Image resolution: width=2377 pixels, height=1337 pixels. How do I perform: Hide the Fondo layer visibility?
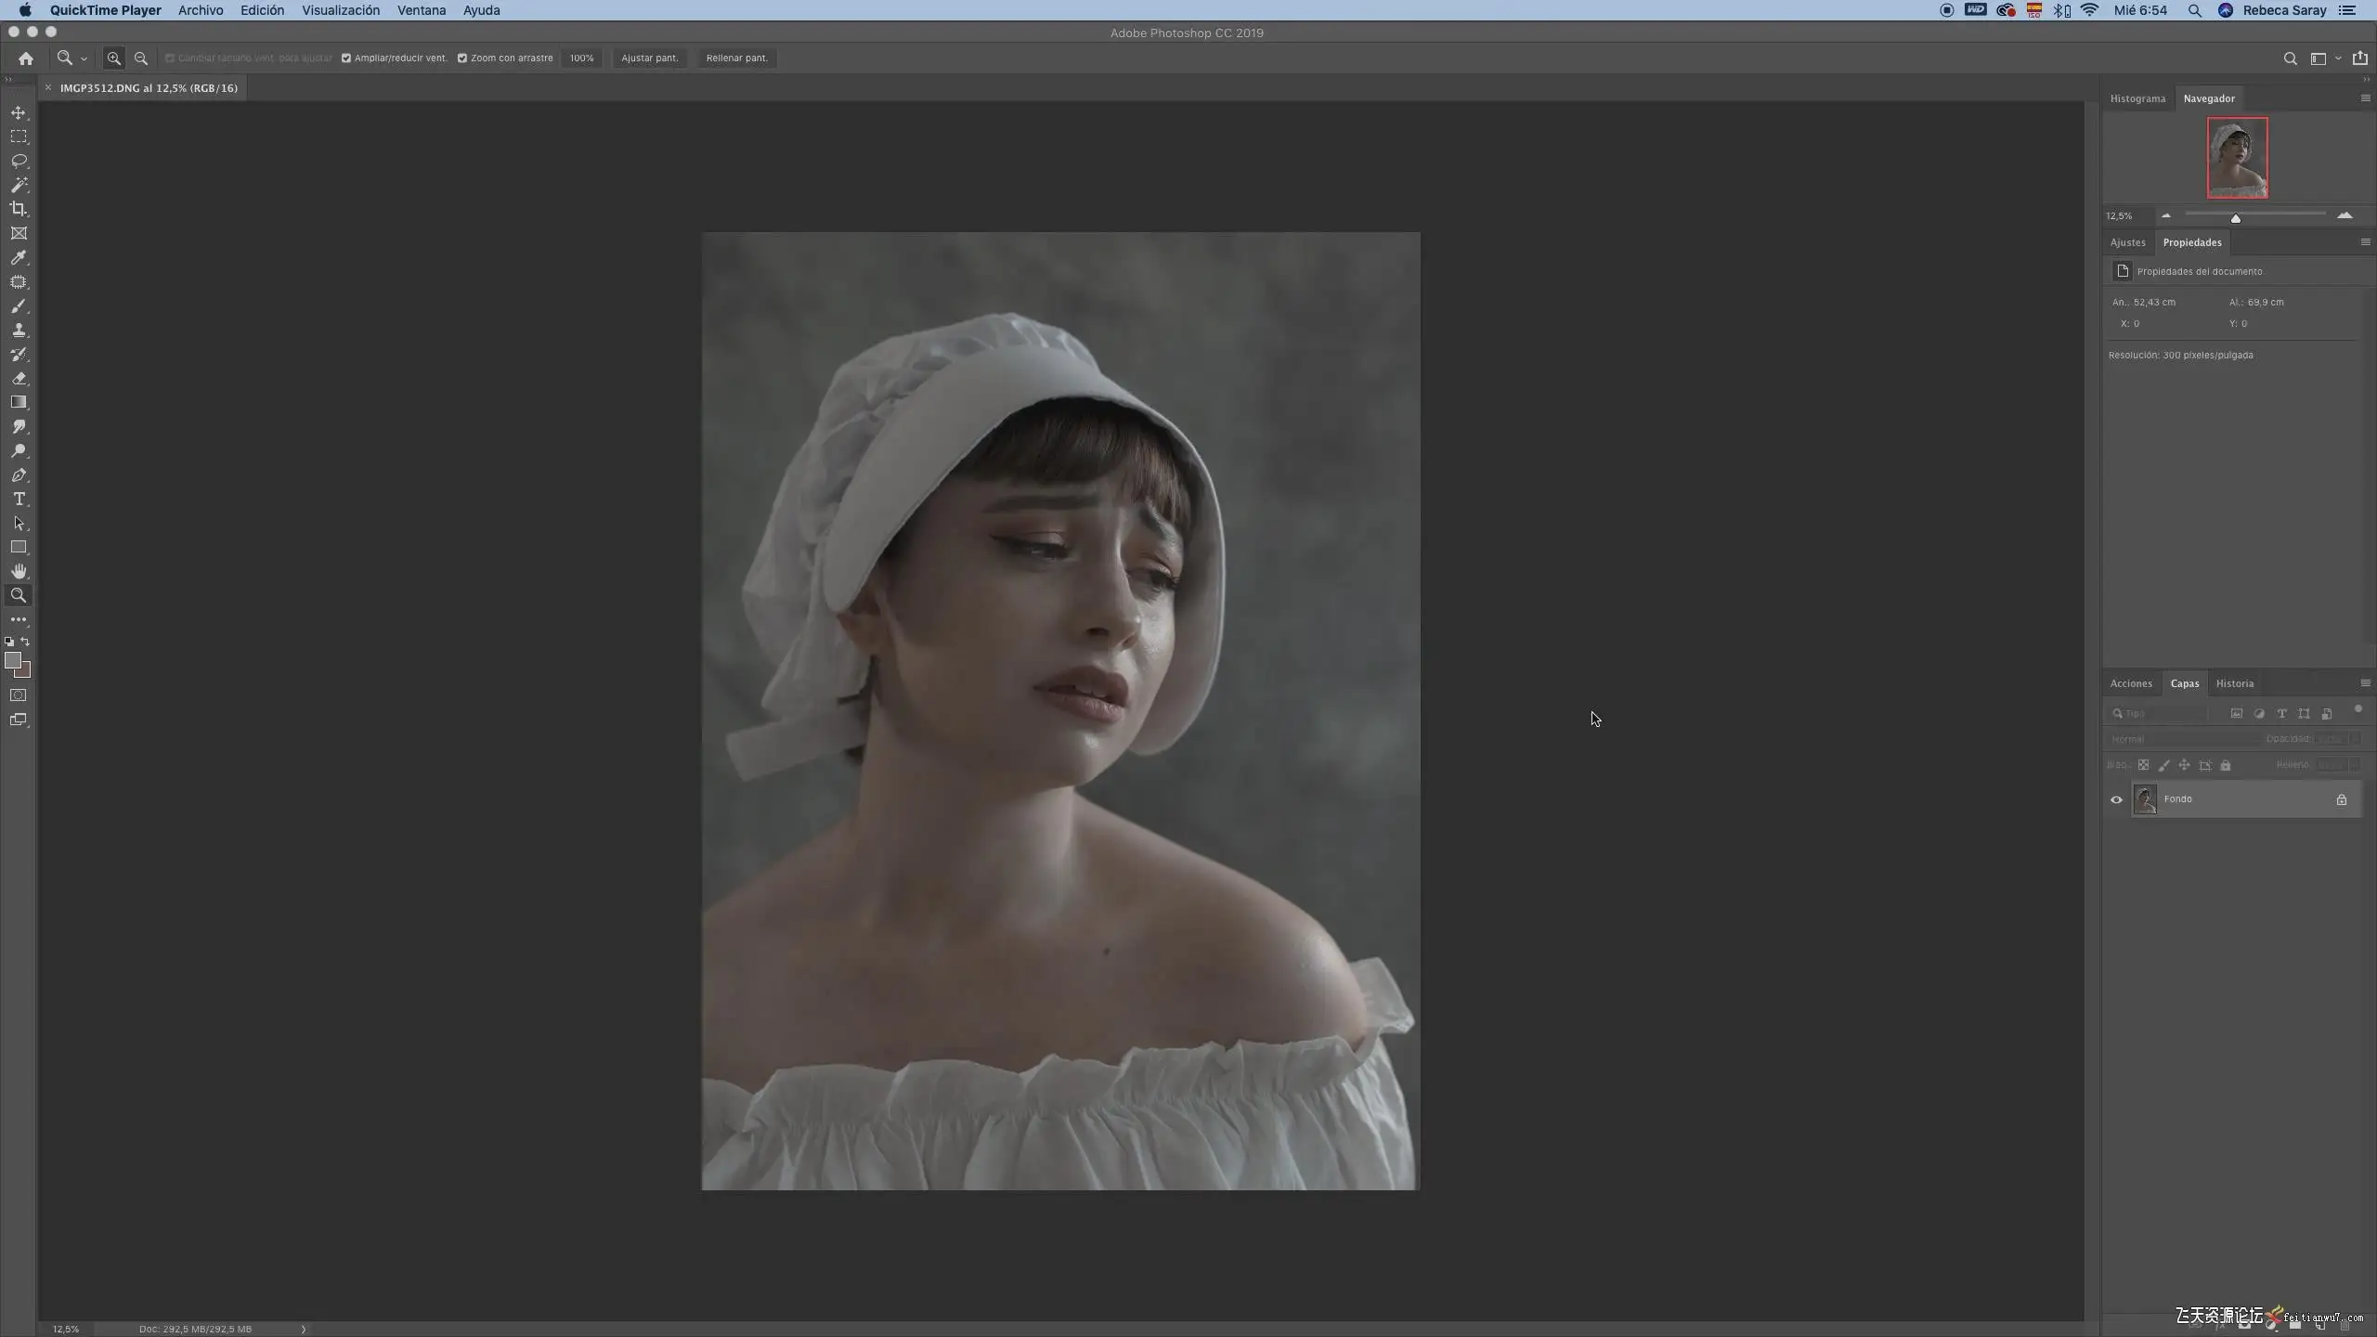click(2116, 799)
